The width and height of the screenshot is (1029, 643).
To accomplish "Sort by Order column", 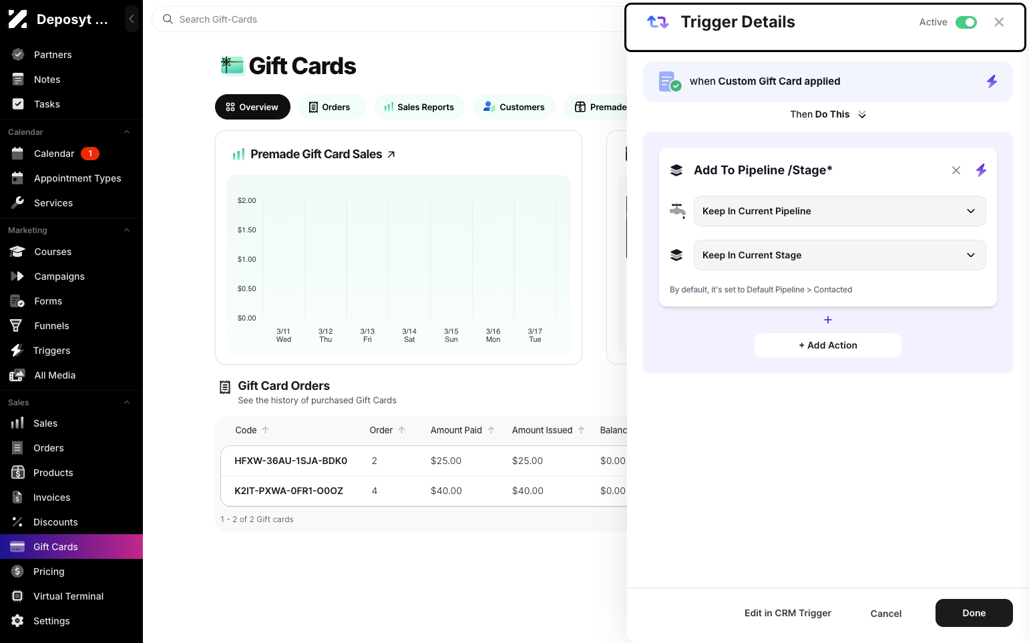I will tap(387, 430).
